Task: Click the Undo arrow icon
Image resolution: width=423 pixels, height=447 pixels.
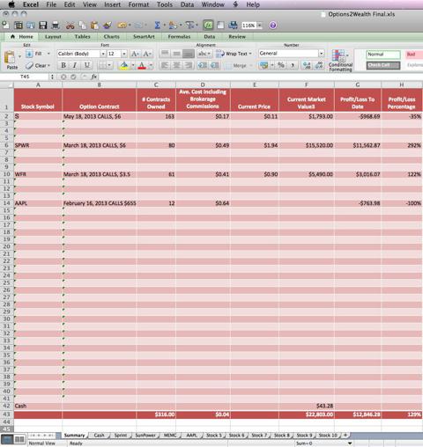Action: point(122,26)
